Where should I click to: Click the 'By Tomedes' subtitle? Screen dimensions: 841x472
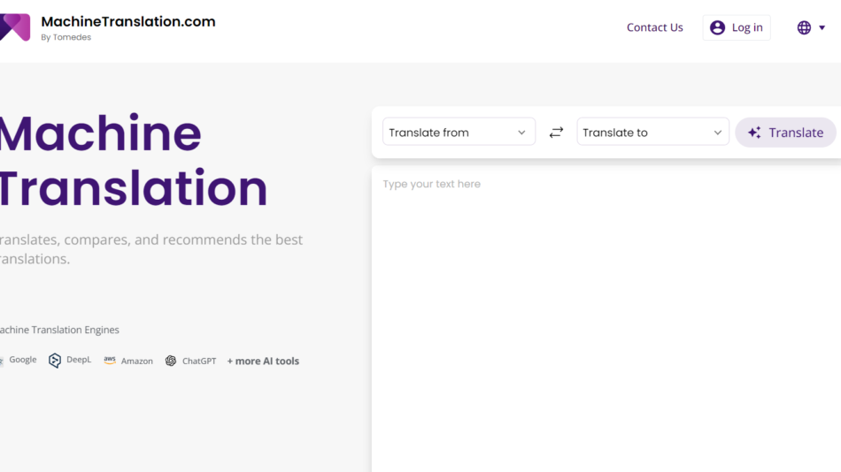[x=66, y=37]
